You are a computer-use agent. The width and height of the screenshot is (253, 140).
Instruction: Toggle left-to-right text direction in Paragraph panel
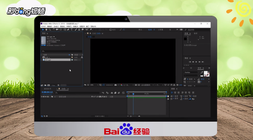190,99
